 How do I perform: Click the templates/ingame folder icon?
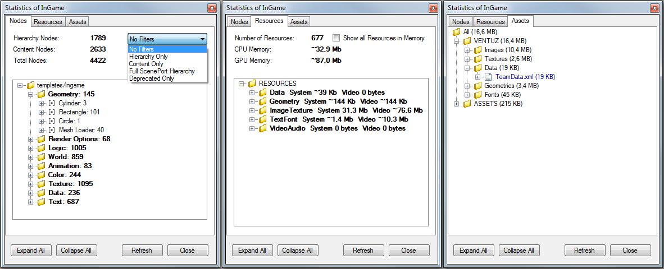[x=31, y=85]
